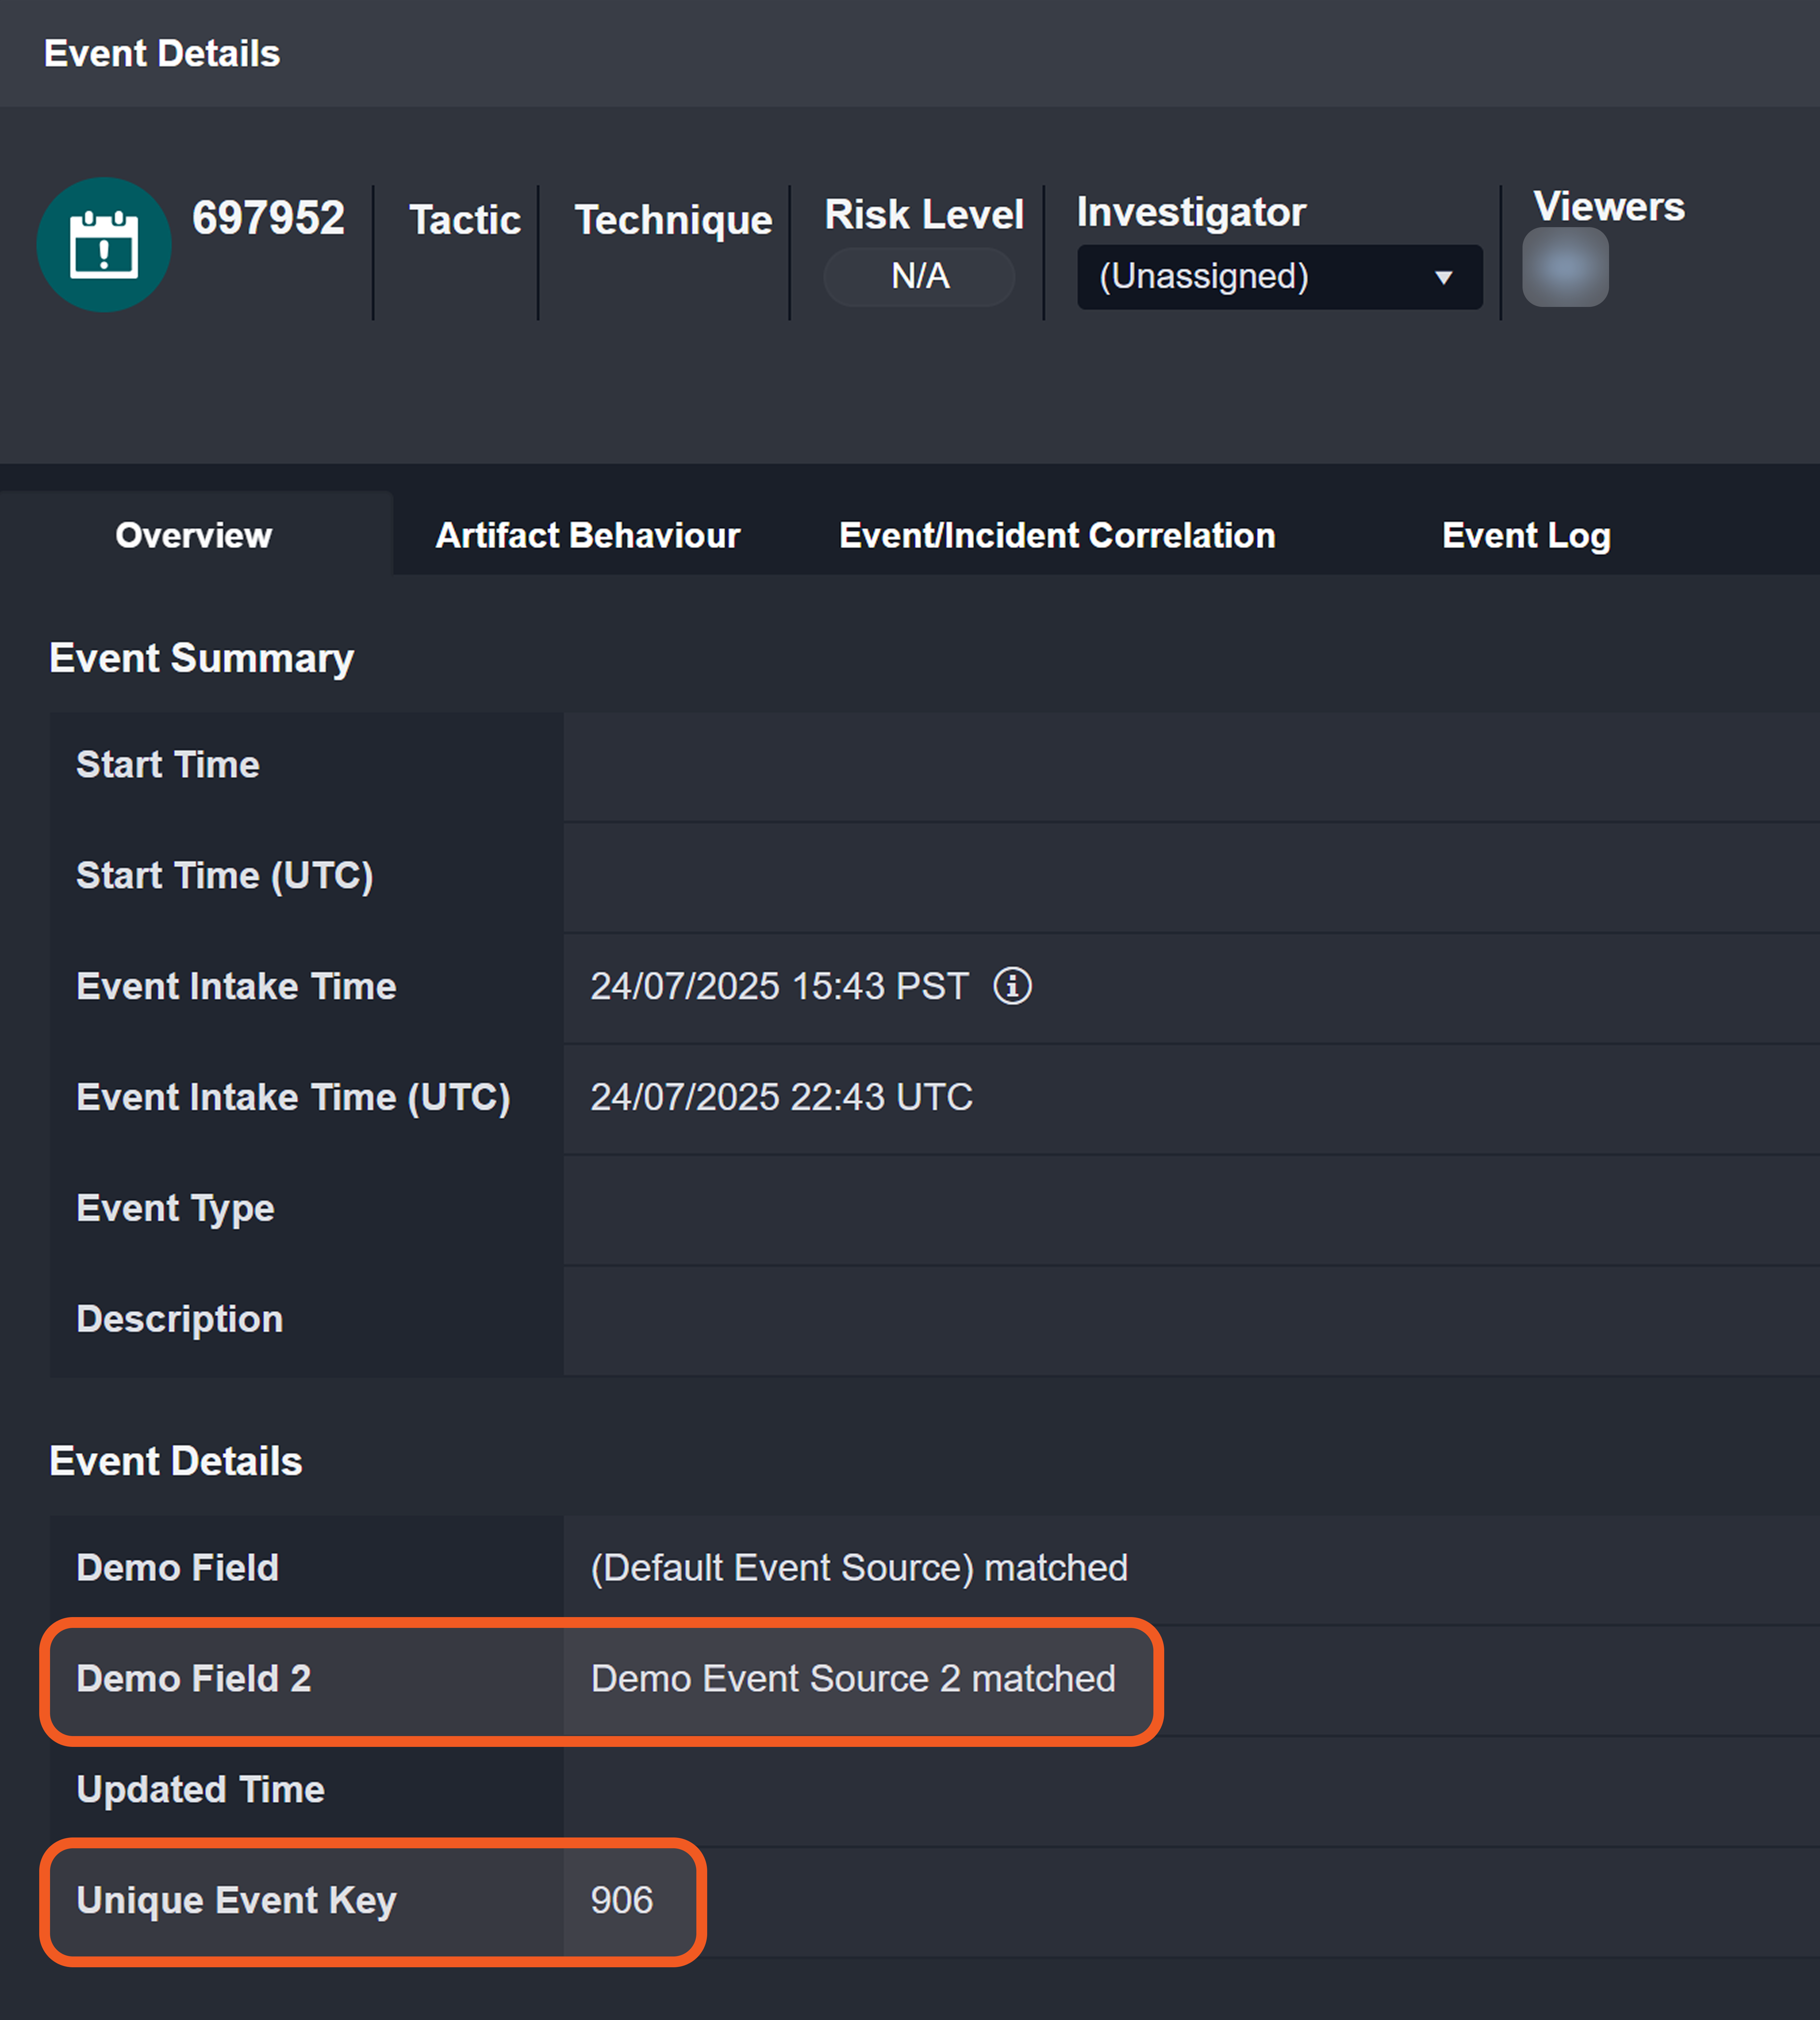Viewport: 1820px width, 2020px height.
Task: Click the Event Intake Time PST value
Action: tap(778, 986)
